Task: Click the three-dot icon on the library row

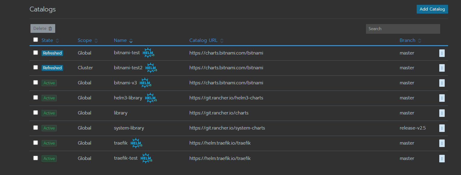Action: tap(442, 113)
